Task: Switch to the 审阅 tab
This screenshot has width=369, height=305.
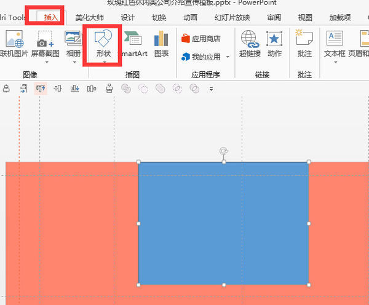Action: point(274,18)
